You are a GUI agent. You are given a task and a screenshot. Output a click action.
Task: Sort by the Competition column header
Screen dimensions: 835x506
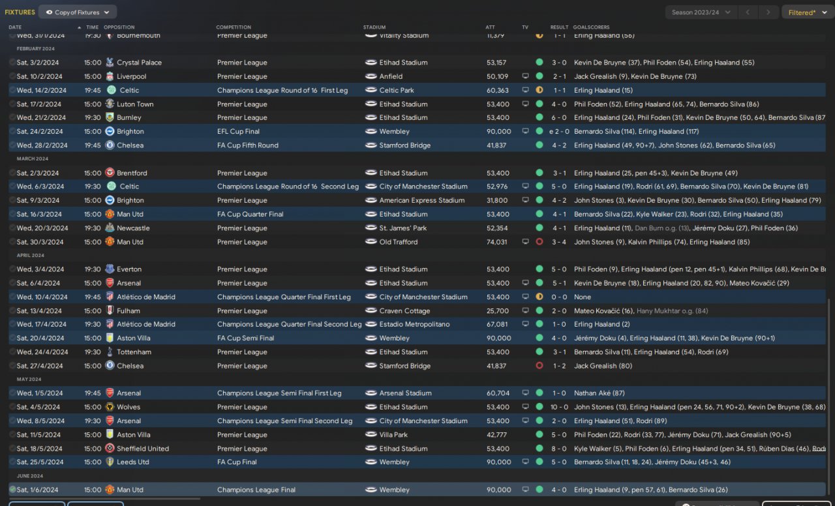pyautogui.click(x=234, y=27)
